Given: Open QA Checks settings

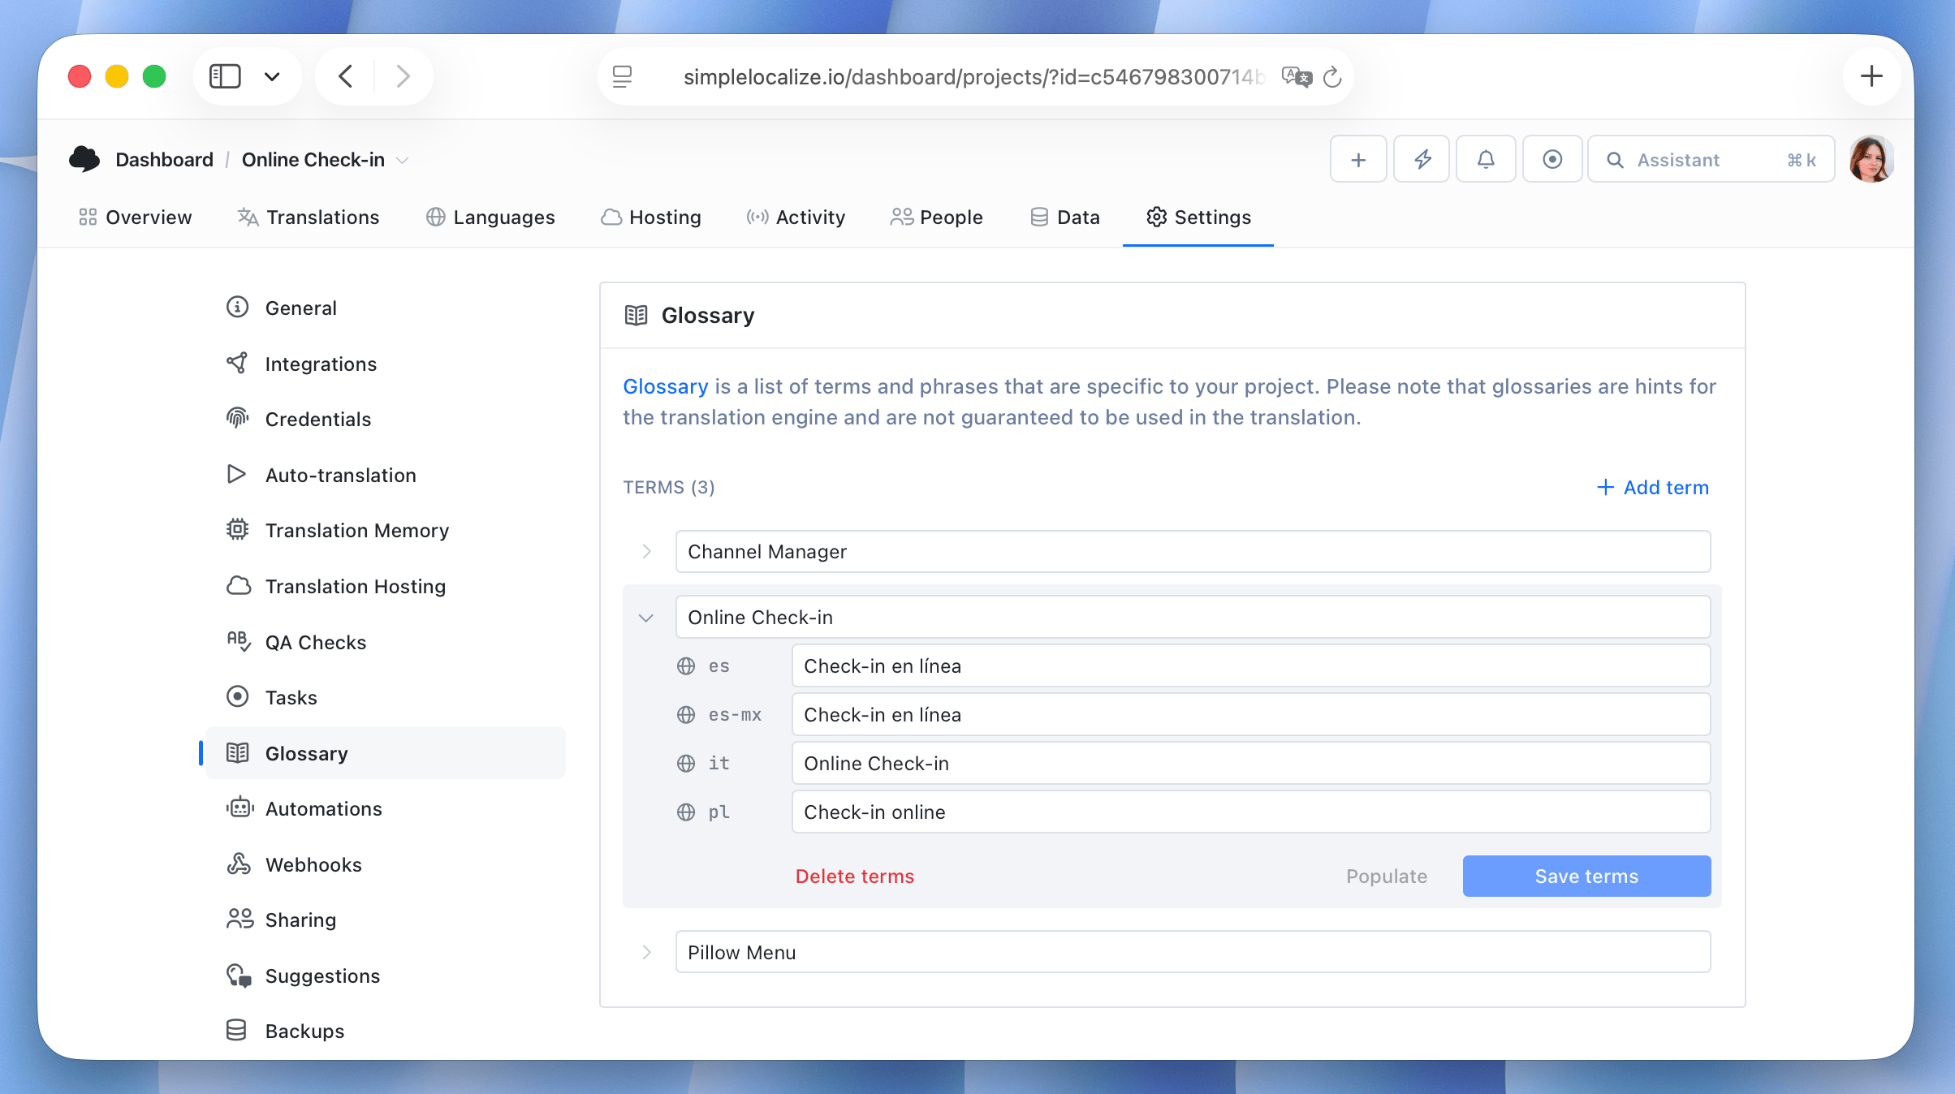Looking at the screenshot, I should (x=386, y=642).
